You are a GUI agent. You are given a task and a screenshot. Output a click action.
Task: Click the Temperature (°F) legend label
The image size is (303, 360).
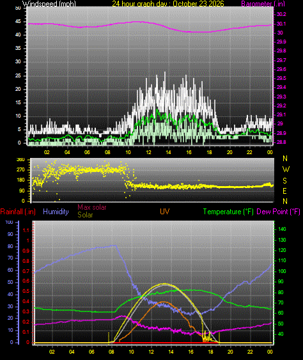[228, 212]
